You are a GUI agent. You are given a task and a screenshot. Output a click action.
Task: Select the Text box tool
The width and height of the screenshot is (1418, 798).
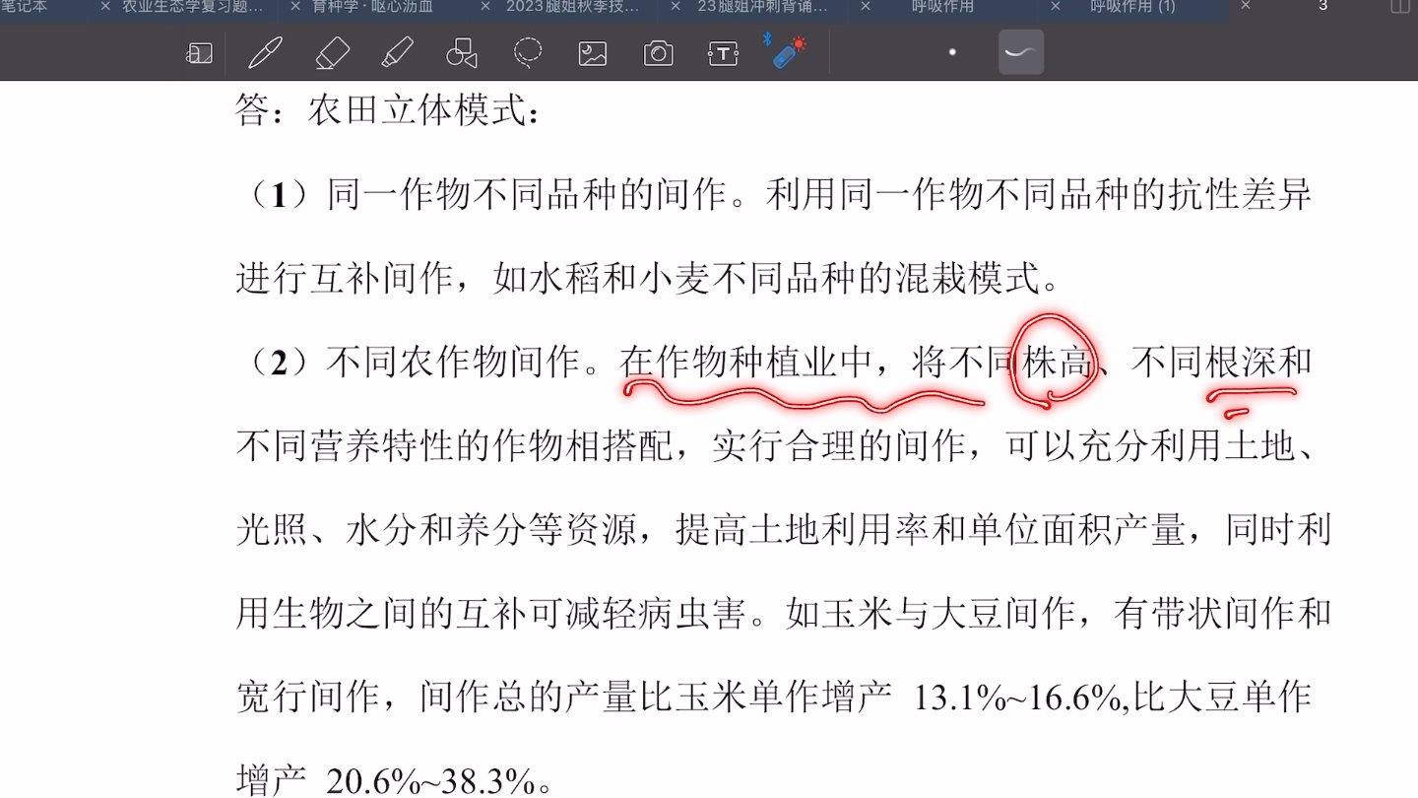pos(724,53)
